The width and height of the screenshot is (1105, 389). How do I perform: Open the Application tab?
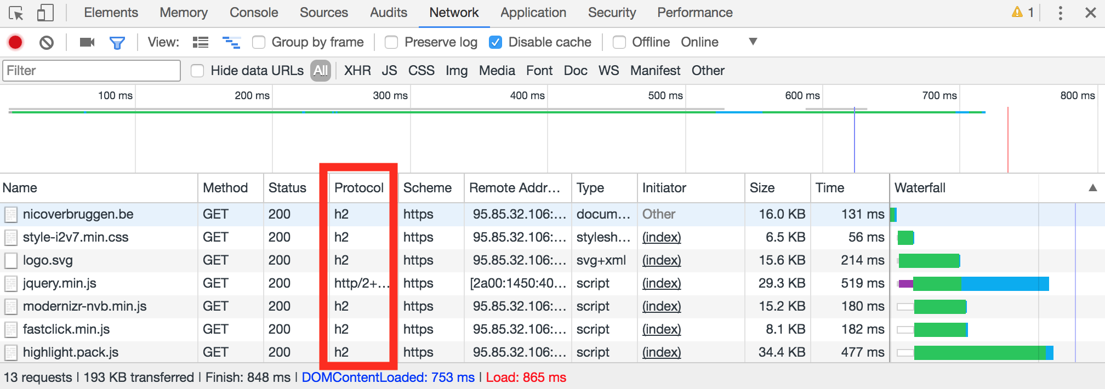coord(533,13)
